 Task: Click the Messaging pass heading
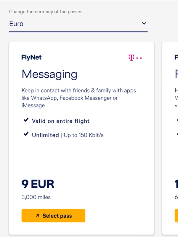click(49, 74)
